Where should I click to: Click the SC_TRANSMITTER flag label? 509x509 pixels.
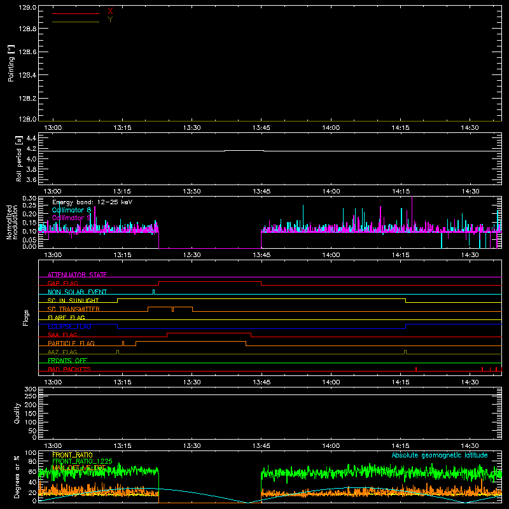(74, 309)
